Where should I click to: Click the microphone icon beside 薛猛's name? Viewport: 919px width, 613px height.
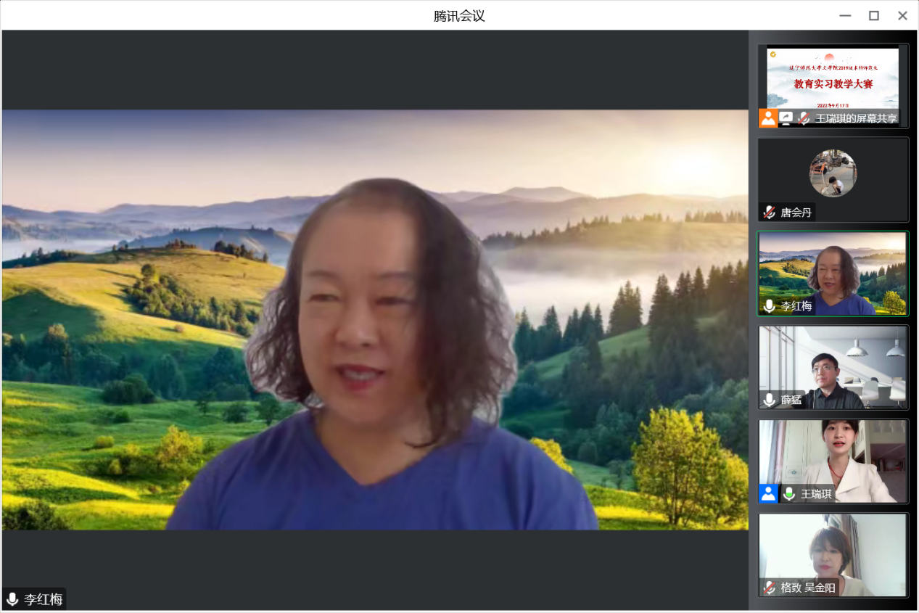point(769,400)
